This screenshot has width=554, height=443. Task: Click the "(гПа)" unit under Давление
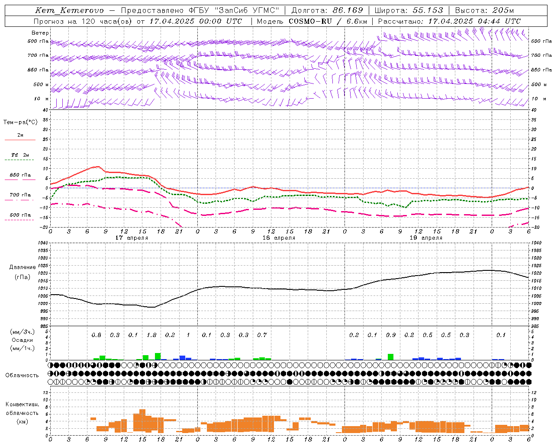tap(23, 277)
